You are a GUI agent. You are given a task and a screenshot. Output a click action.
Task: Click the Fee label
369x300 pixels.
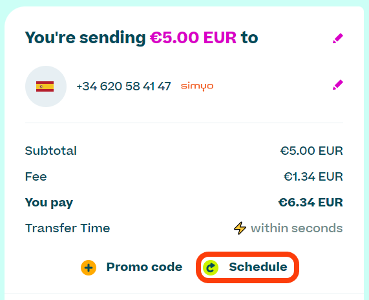36,177
